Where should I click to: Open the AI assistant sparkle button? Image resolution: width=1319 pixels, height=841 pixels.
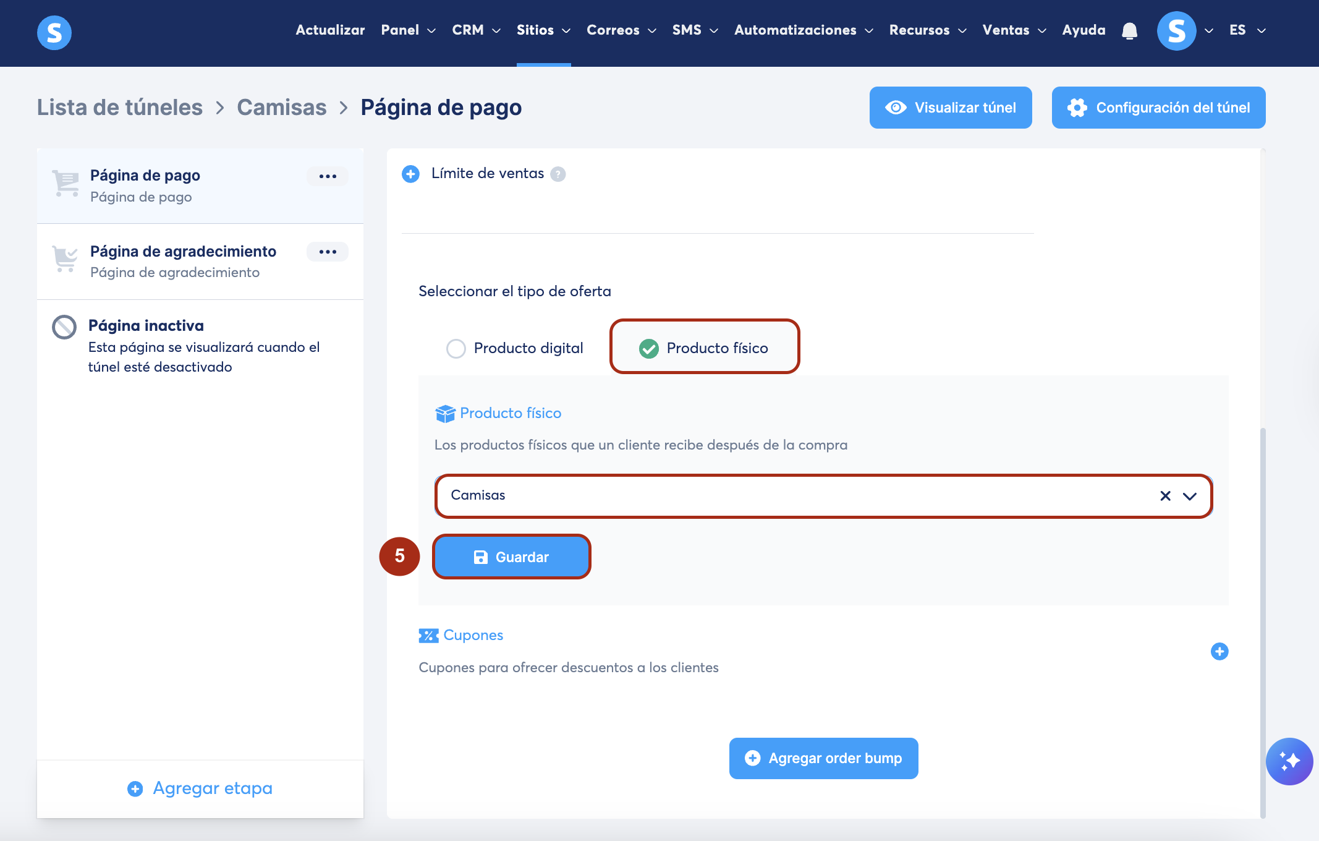[x=1289, y=761]
